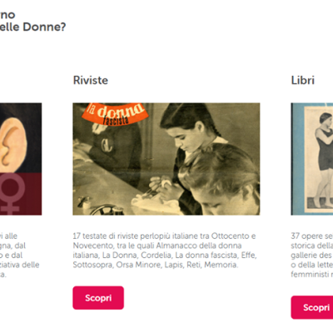
Task: Click the dark red band of the left image
Action: pyautogui.click(x=21, y=194)
